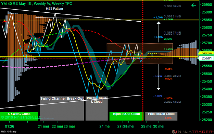The image size is (214, 134).
Task: Click the CLOSE 21 MEI label
Action: [172, 16]
